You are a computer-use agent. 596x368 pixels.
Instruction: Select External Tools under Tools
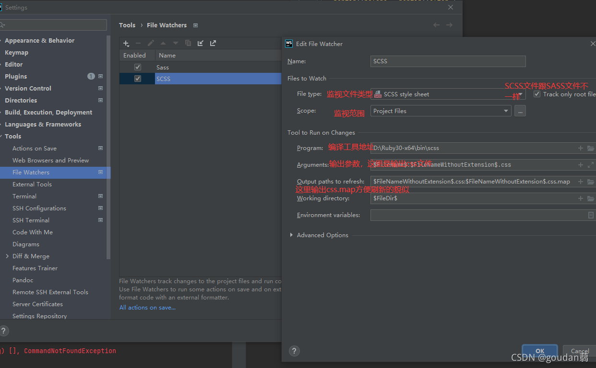click(x=32, y=184)
